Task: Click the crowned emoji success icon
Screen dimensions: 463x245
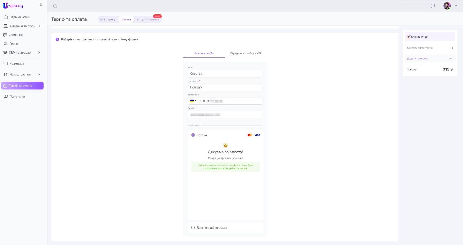Action: (226, 145)
